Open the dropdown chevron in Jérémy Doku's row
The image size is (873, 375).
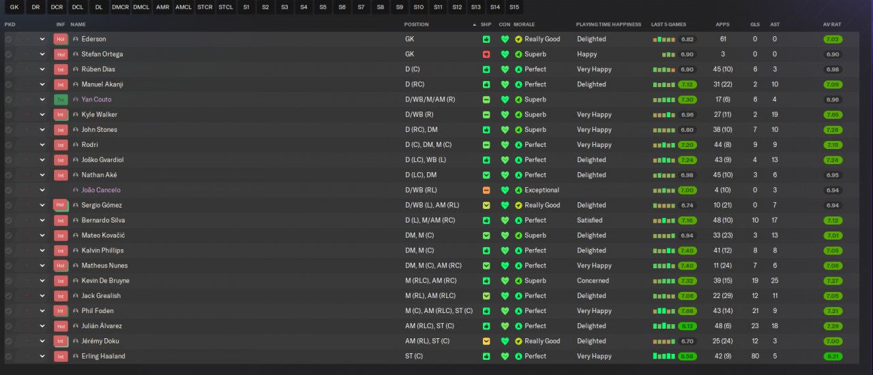pos(42,342)
